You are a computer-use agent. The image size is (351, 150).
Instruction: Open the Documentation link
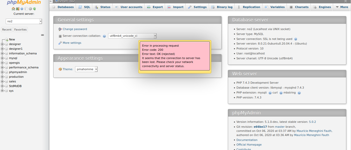click(247, 140)
